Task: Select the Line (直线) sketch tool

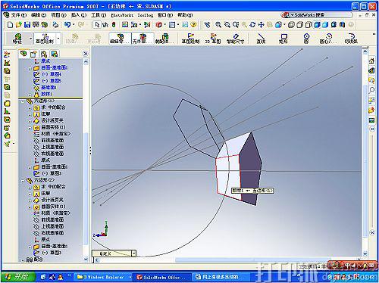Action: [261, 39]
